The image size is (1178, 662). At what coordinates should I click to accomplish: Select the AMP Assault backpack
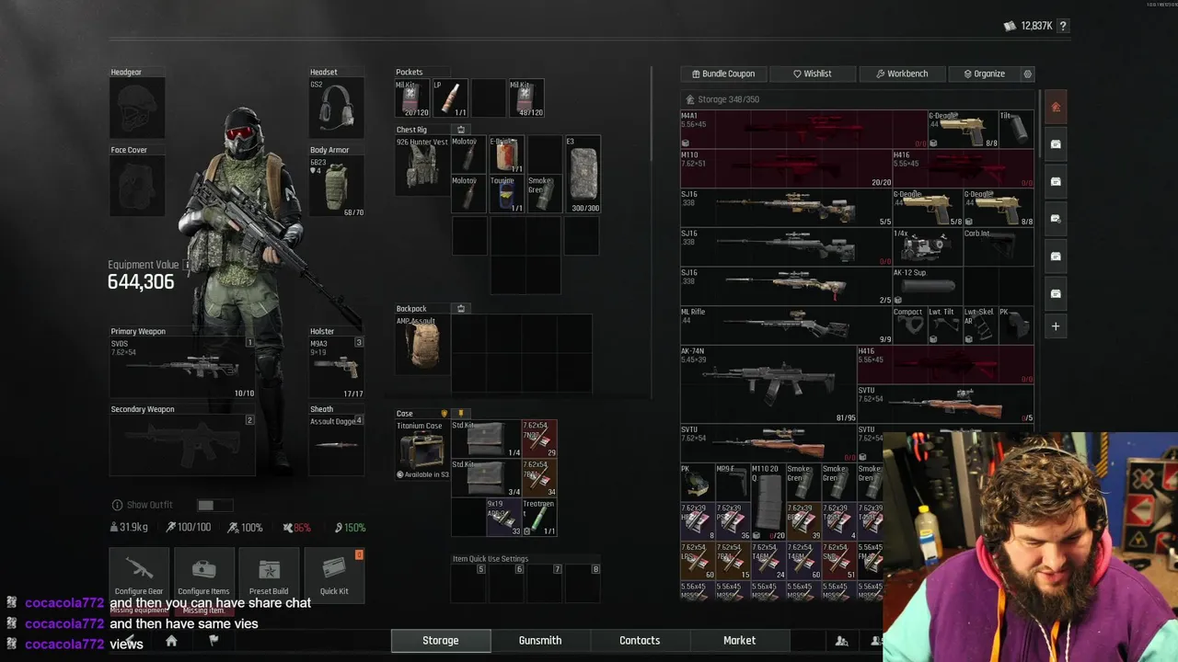tap(422, 345)
